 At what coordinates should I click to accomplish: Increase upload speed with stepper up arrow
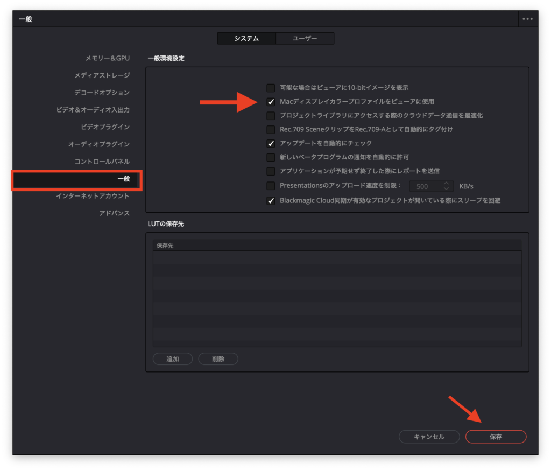pyautogui.click(x=446, y=184)
